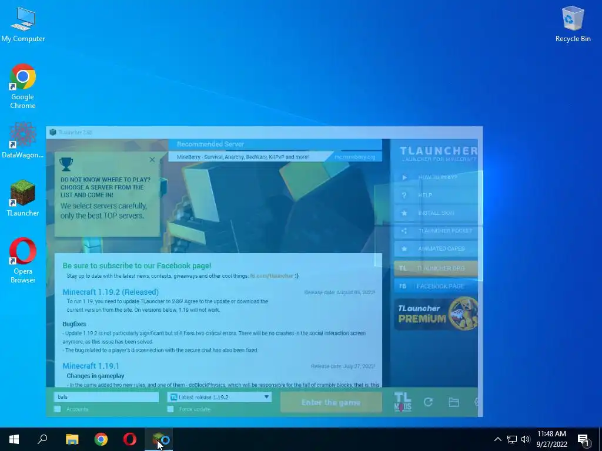Image resolution: width=602 pixels, height=451 pixels.
Task: Open Opera from the taskbar
Action: [130, 439]
